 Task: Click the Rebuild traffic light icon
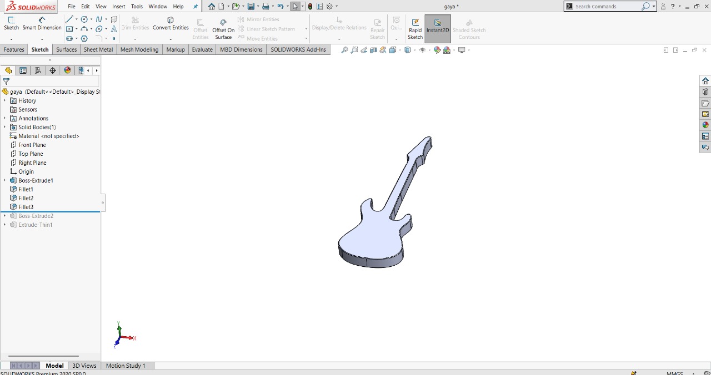(x=310, y=7)
